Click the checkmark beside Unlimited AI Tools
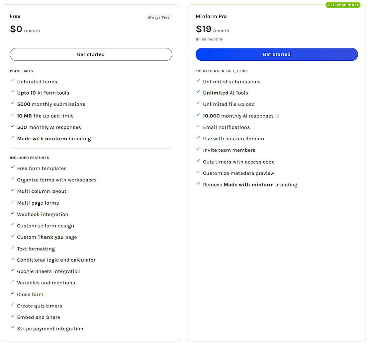Screen dimensions: 368x344 click(x=198, y=92)
